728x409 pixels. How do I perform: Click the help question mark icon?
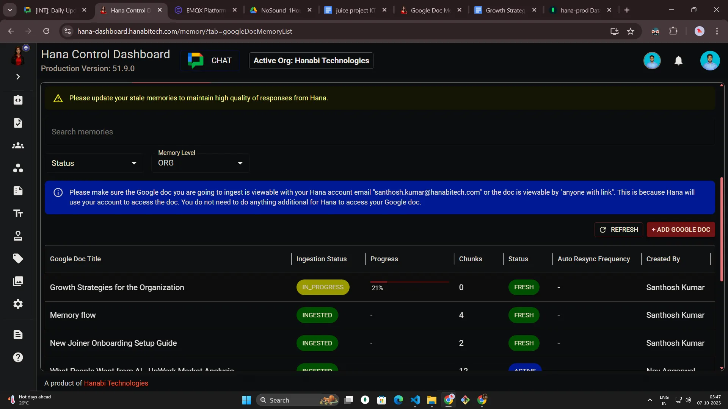(18, 357)
